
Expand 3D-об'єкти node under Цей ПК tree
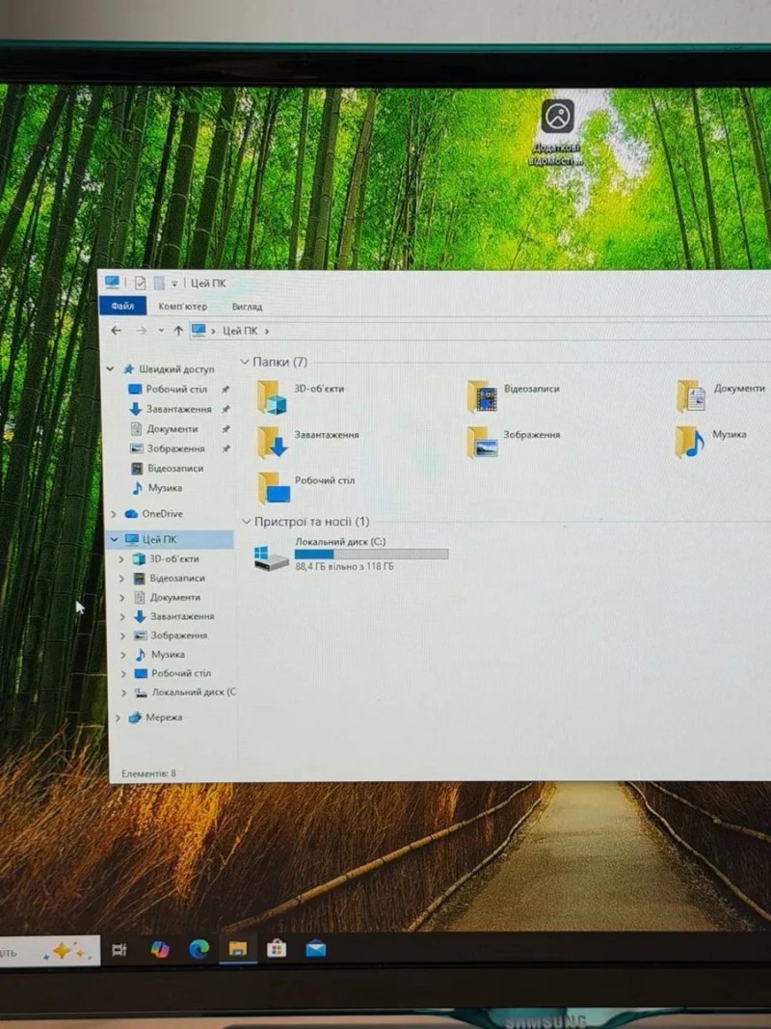tap(121, 559)
